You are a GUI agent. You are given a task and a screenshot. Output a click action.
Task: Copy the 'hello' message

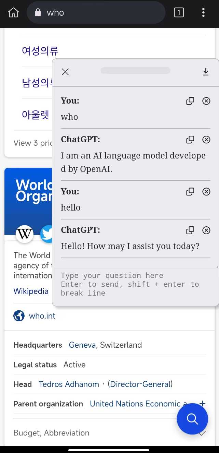(190, 192)
